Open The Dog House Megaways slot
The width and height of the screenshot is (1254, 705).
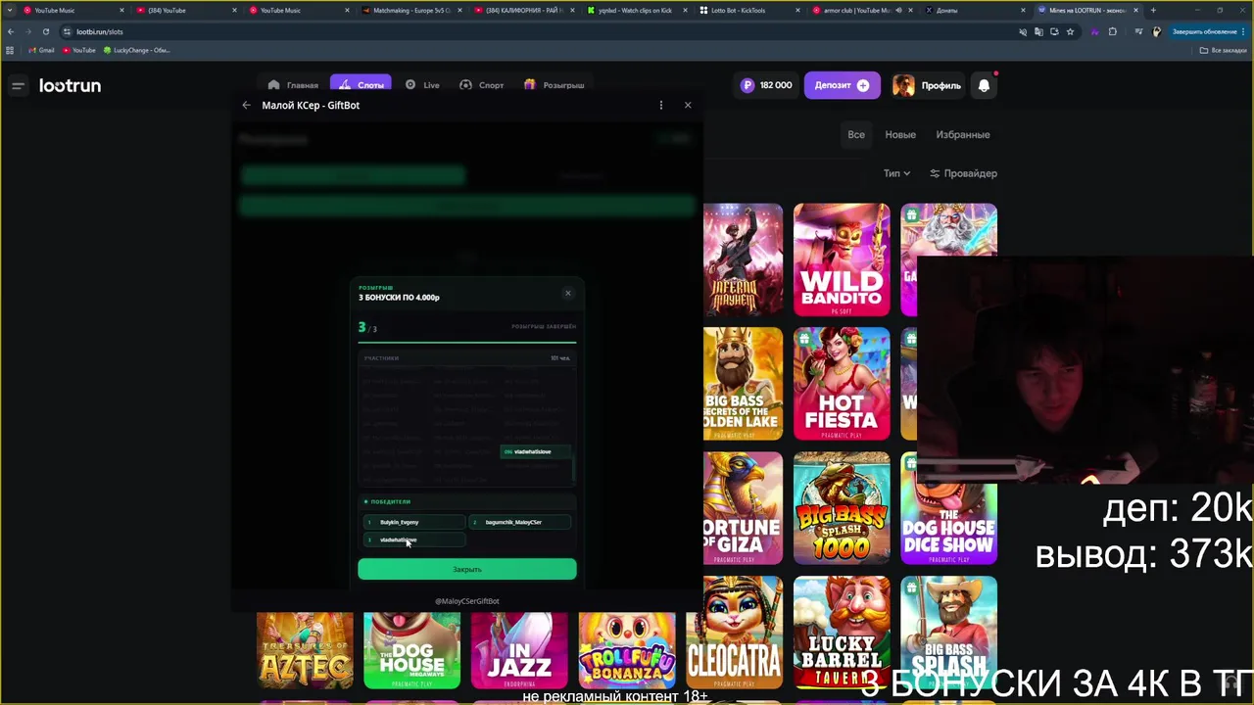click(x=411, y=650)
